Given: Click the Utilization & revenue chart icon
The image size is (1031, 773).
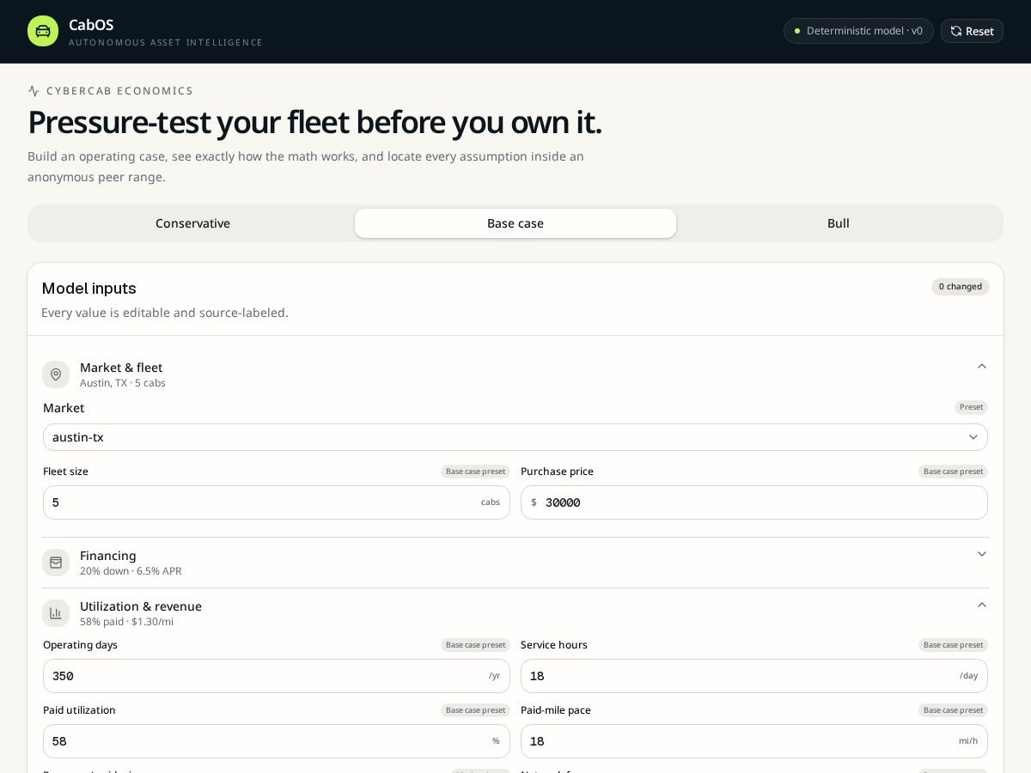Looking at the screenshot, I should (56, 613).
